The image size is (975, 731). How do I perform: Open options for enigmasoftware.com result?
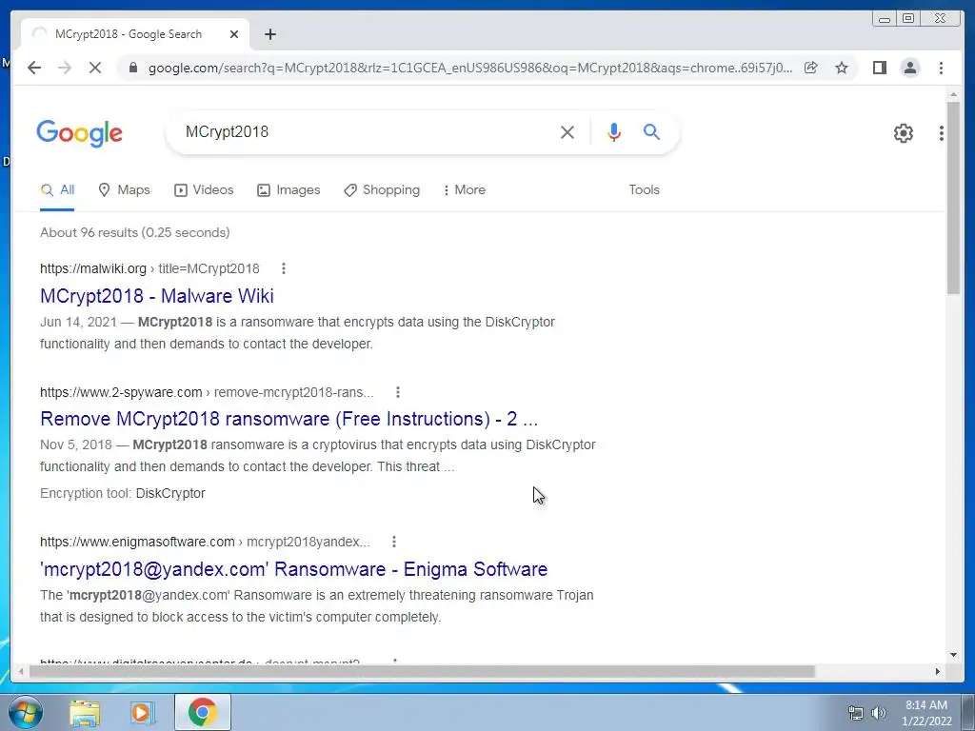(x=393, y=542)
